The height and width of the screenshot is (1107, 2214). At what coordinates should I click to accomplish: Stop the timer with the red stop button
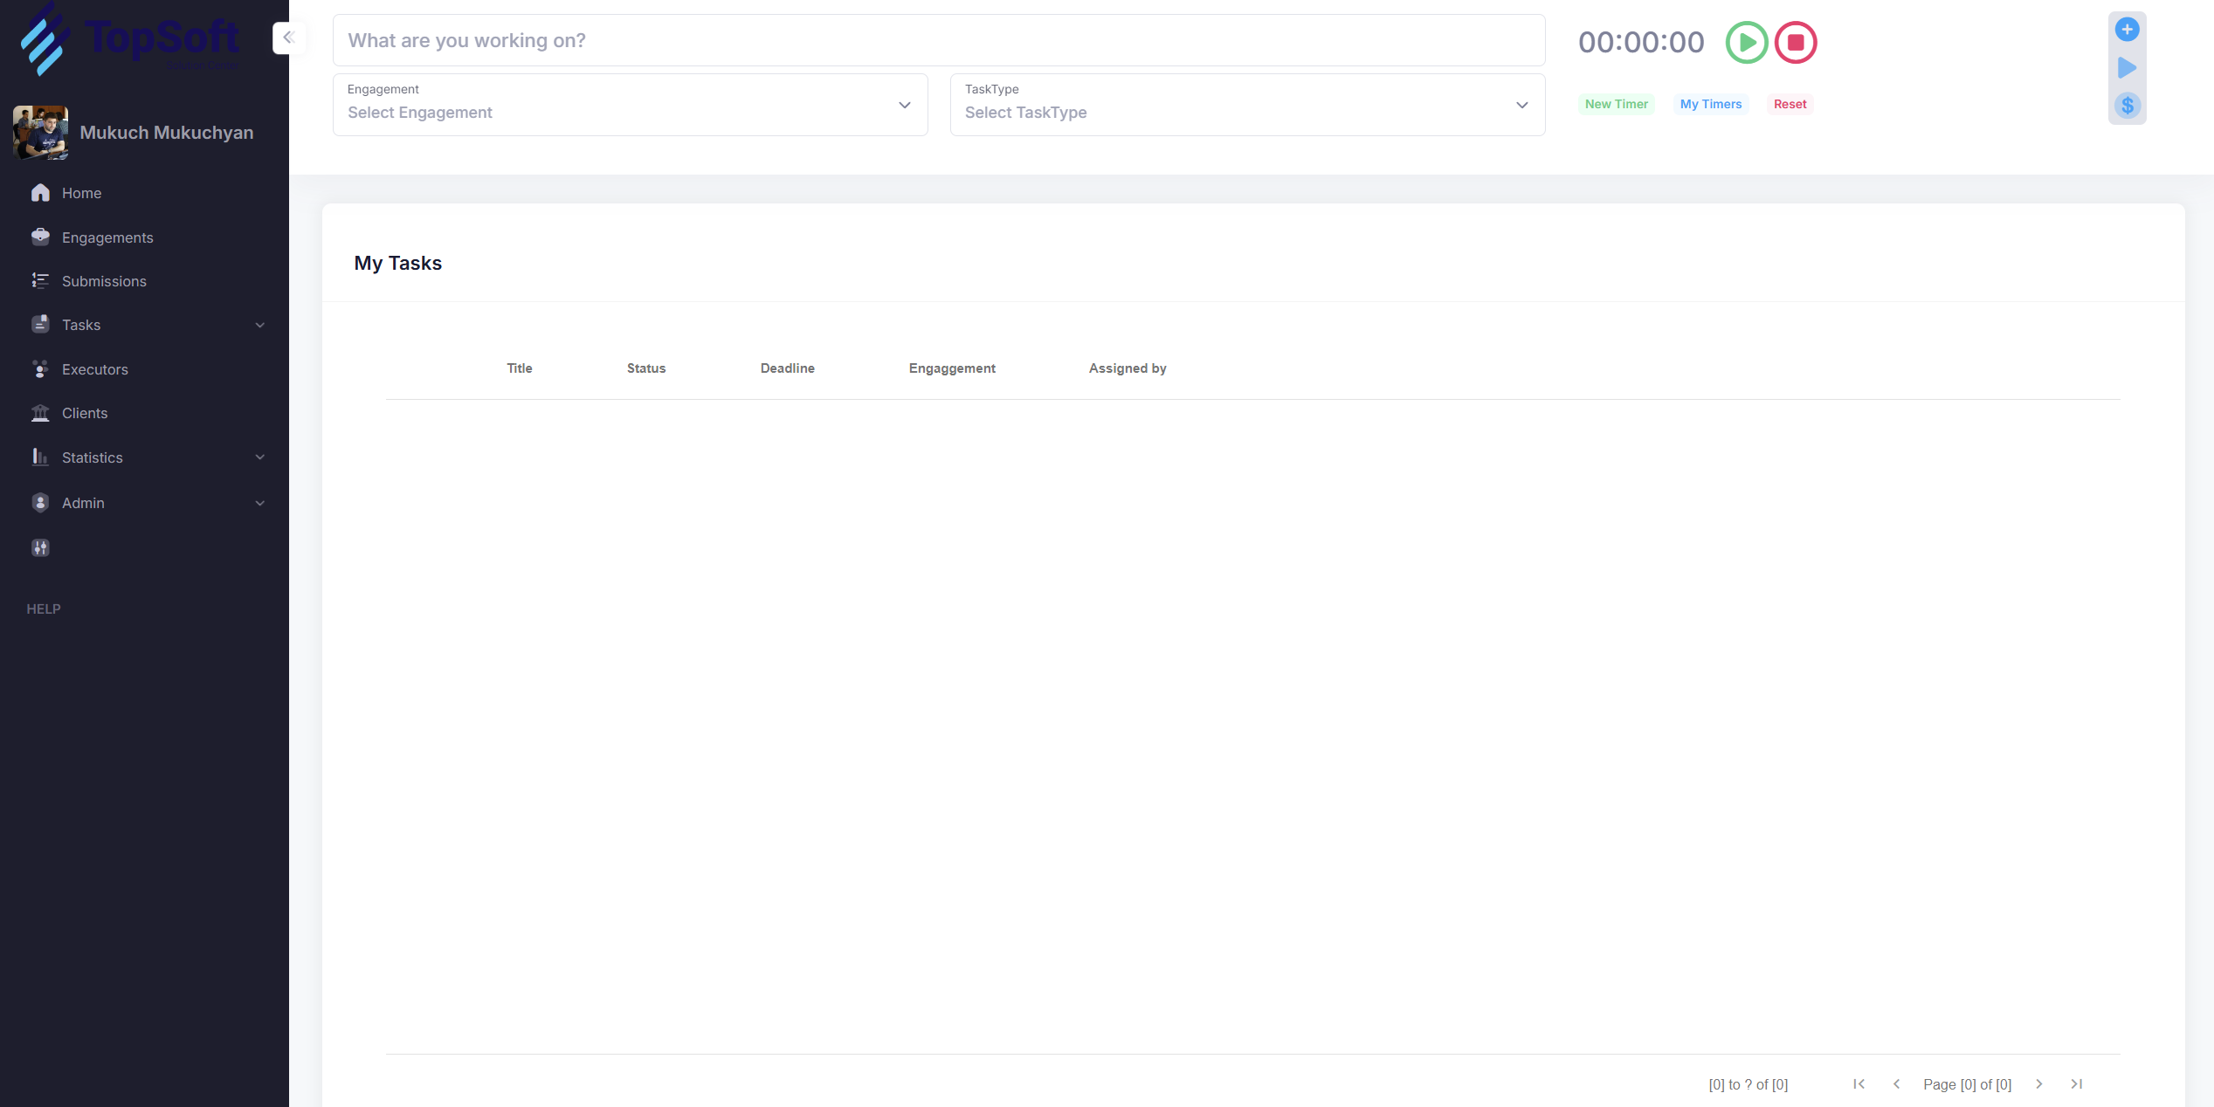(x=1795, y=42)
